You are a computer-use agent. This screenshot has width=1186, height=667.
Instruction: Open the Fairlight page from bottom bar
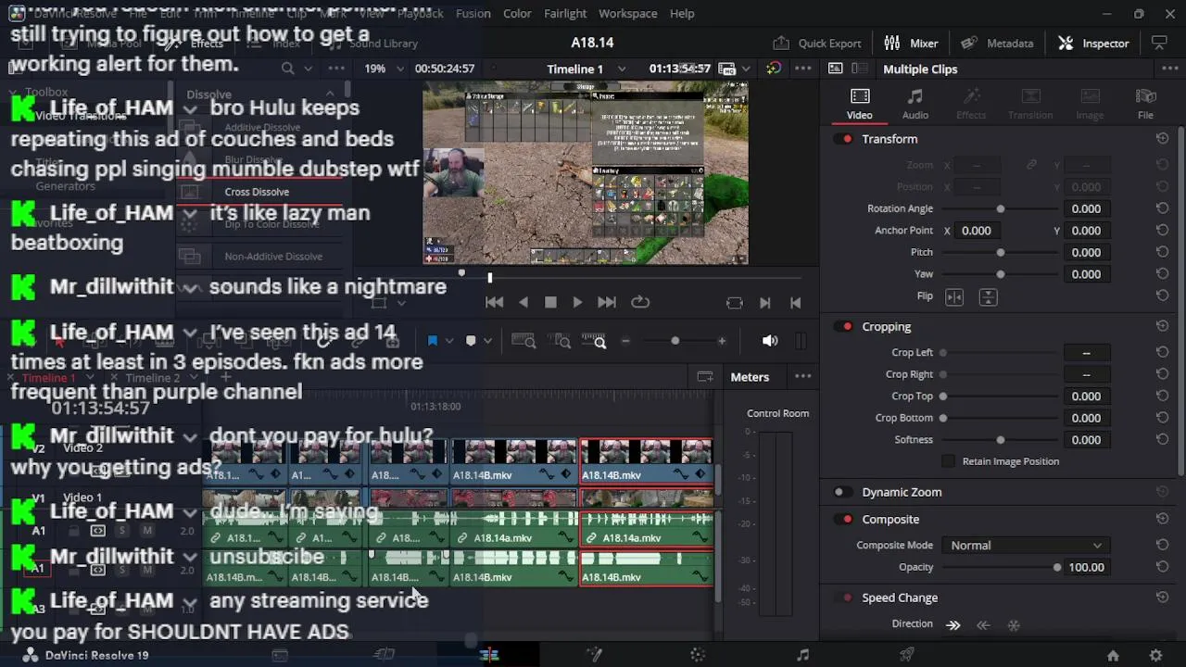click(802, 655)
